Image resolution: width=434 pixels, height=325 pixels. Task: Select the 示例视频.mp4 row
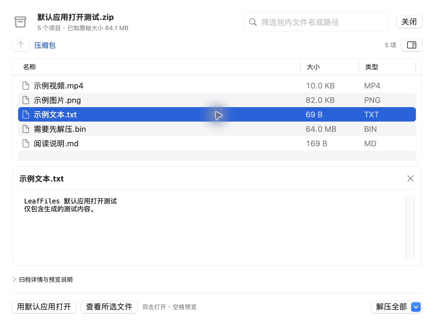coord(217,86)
